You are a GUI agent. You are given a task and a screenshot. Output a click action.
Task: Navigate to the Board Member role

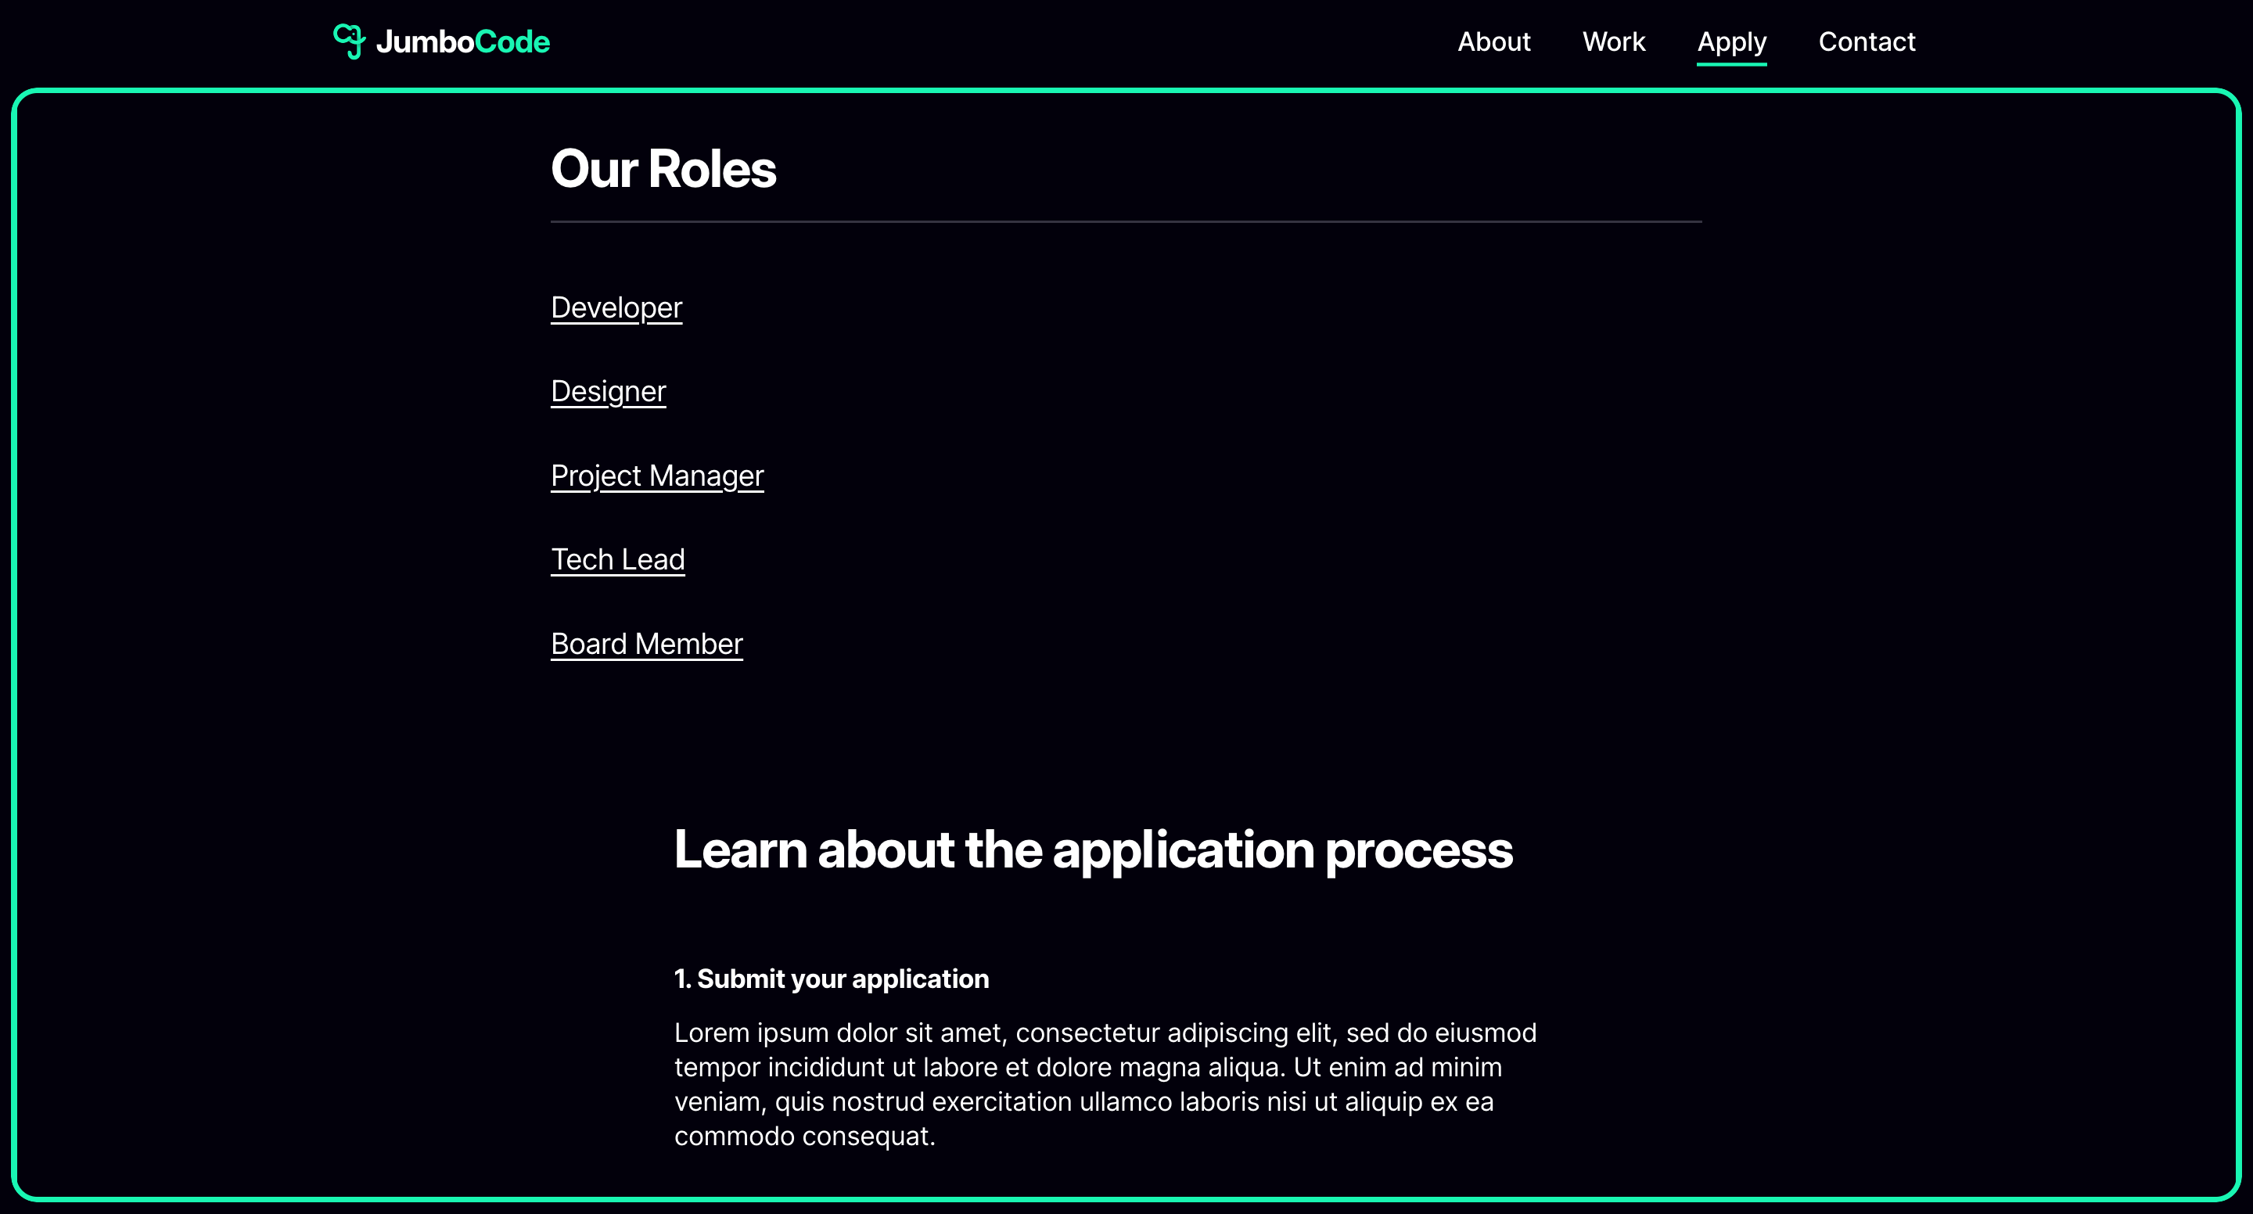[x=647, y=644]
